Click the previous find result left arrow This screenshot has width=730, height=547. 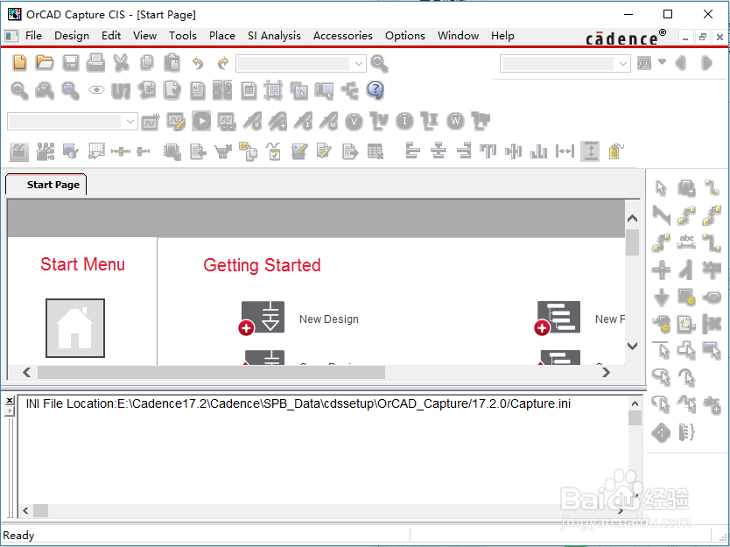(681, 63)
